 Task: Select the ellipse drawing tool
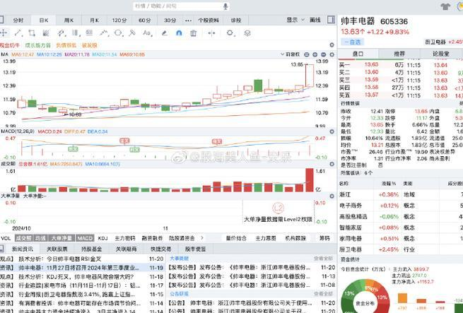click(118, 33)
